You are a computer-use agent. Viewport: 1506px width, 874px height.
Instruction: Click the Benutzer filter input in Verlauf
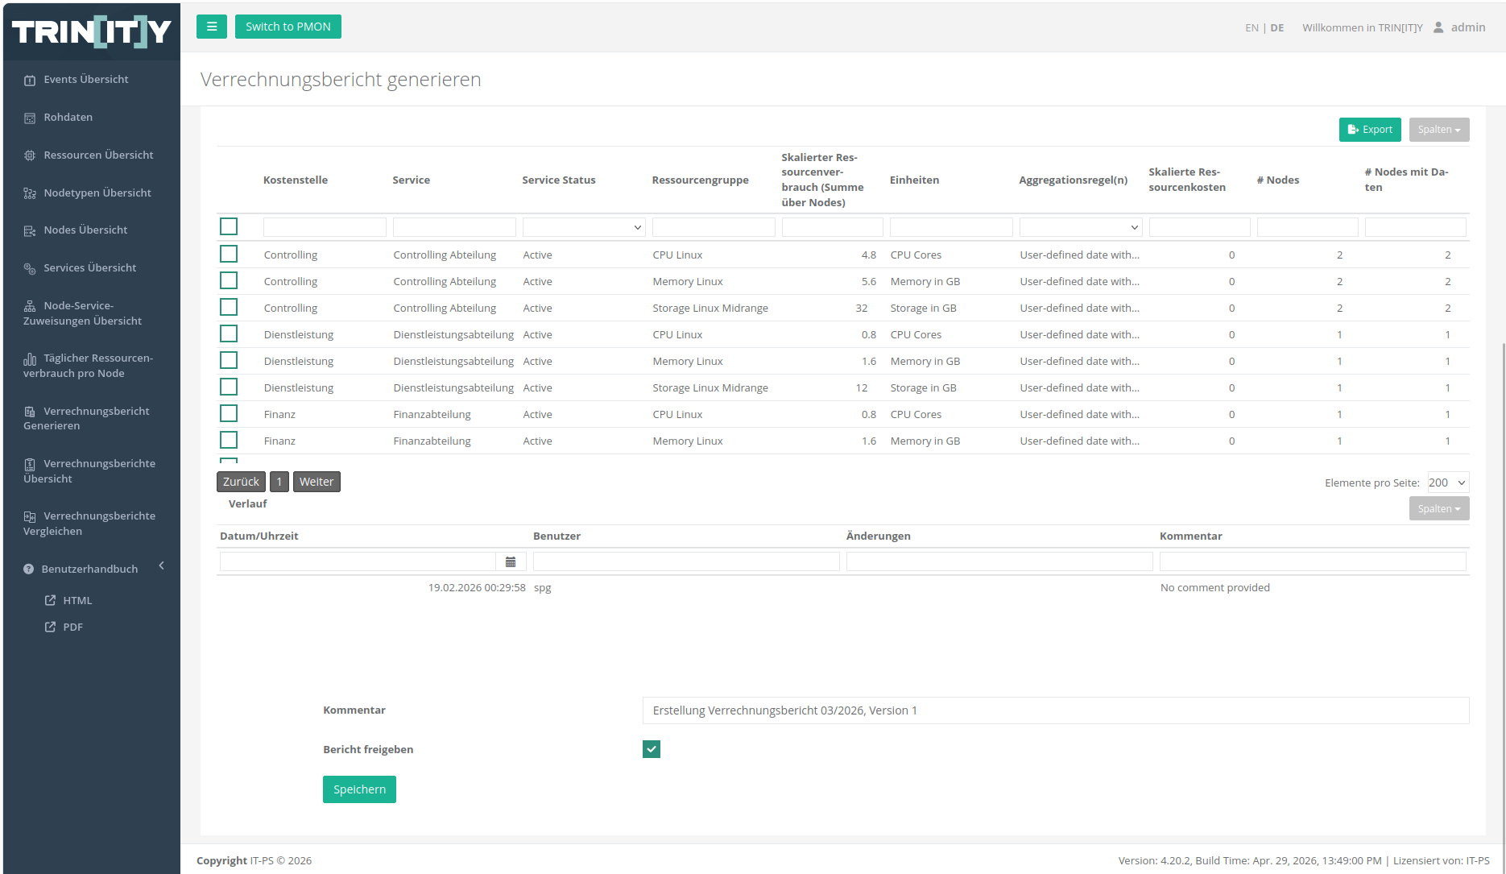point(686,561)
